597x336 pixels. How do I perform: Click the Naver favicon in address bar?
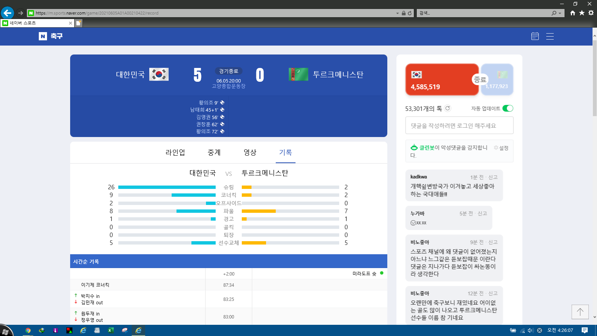coord(31,13)
